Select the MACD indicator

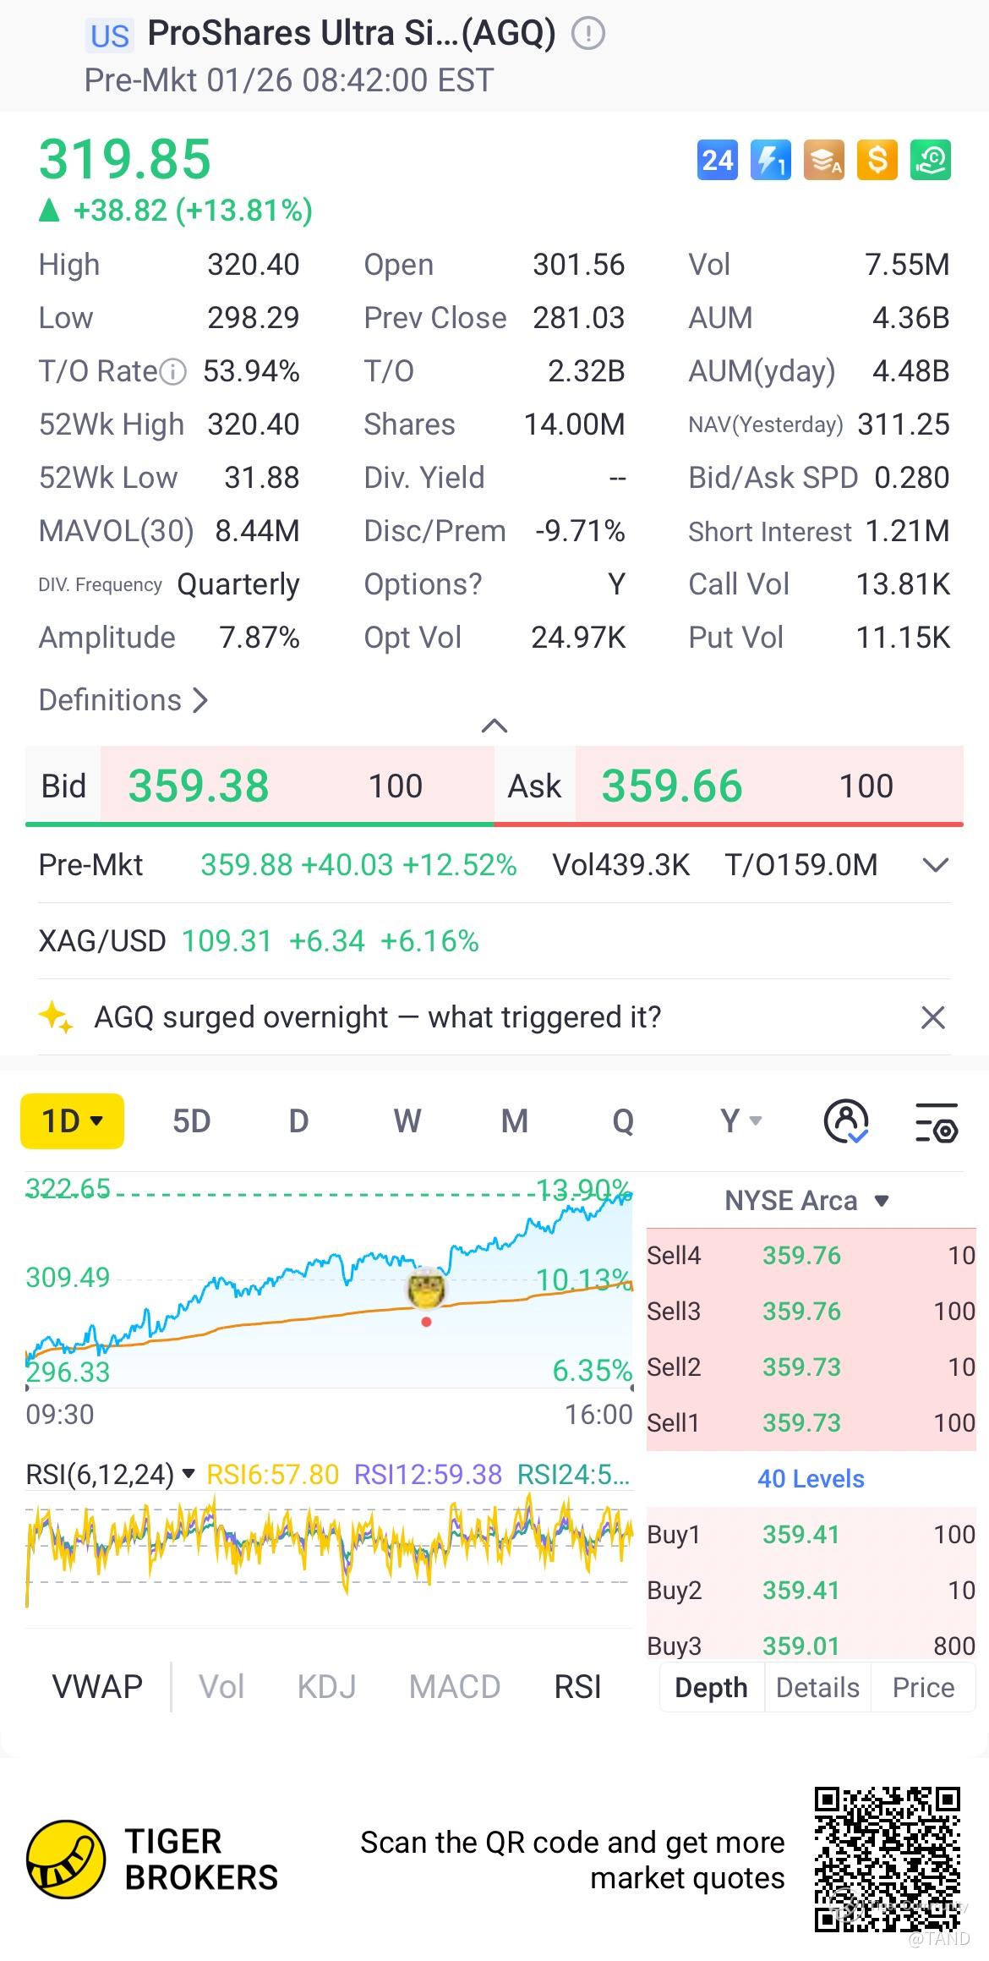click(x=455, y=1687)
